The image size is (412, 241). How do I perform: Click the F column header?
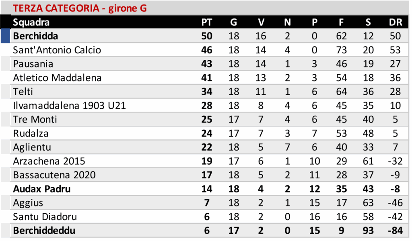point(341,22)
